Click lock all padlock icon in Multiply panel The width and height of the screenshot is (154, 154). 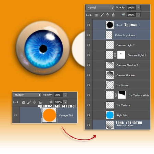coord(40,102)
